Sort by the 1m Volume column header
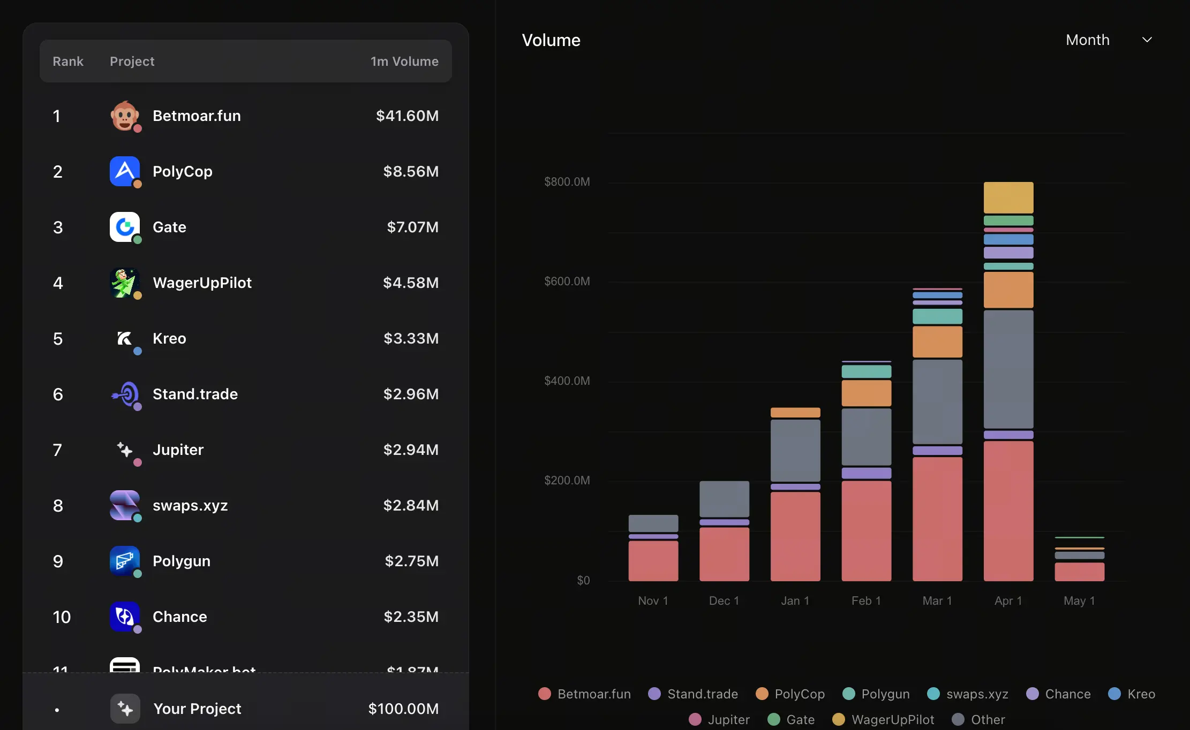1190x730 pixels. [404, 61]
